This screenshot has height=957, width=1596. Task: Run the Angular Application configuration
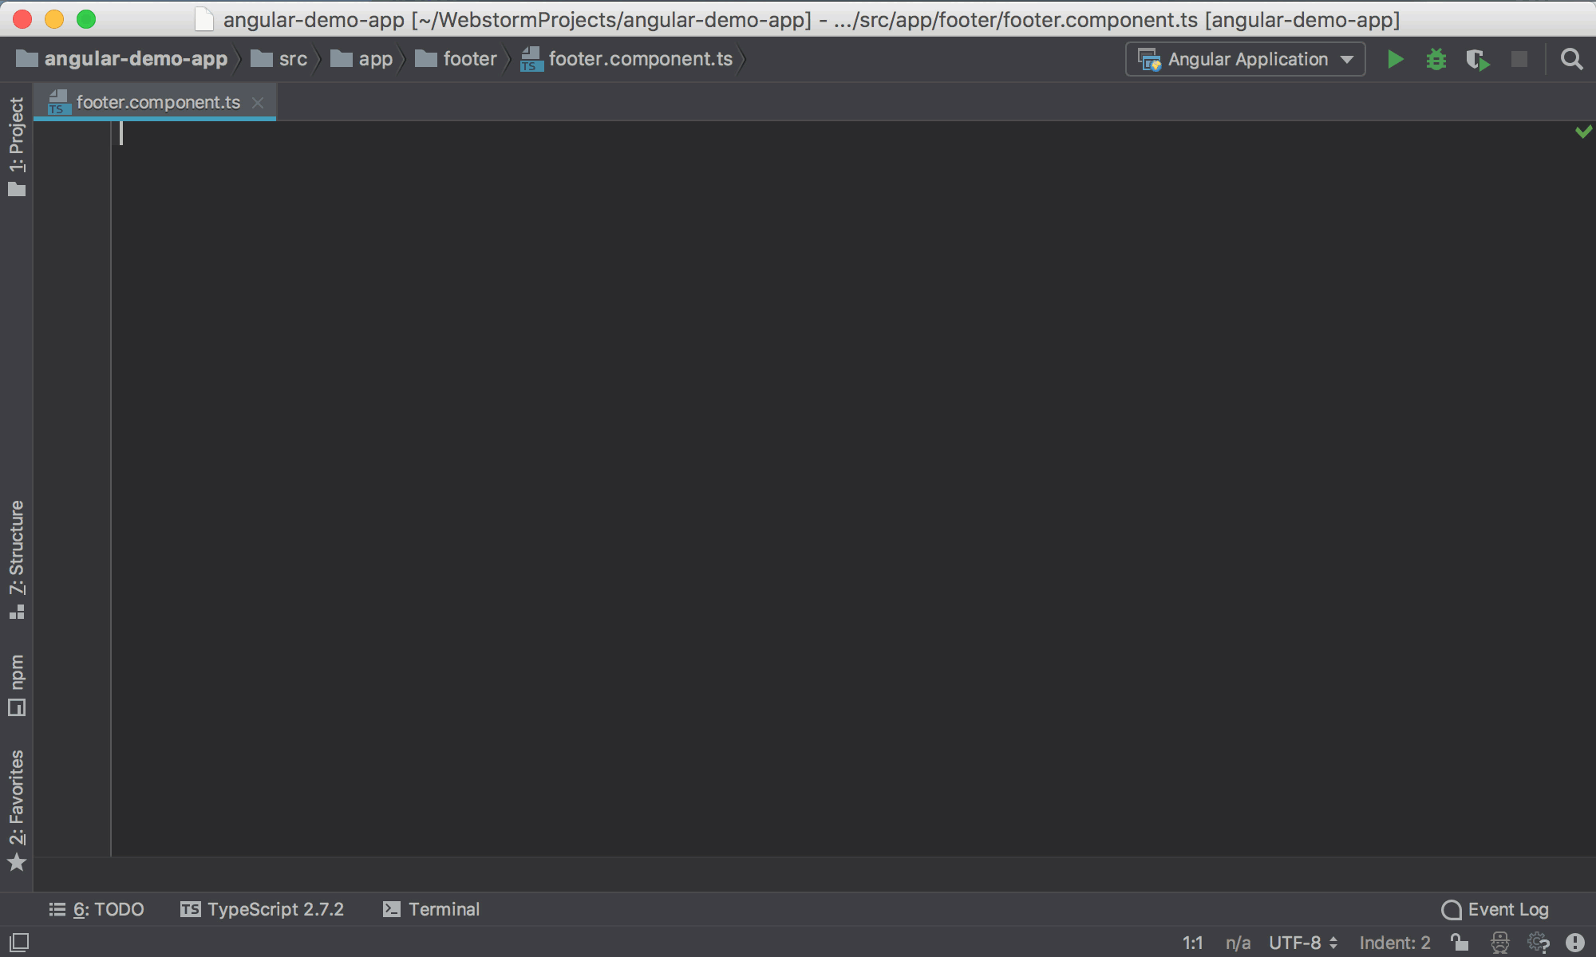pyautogui.click(x=1395, y=60)
